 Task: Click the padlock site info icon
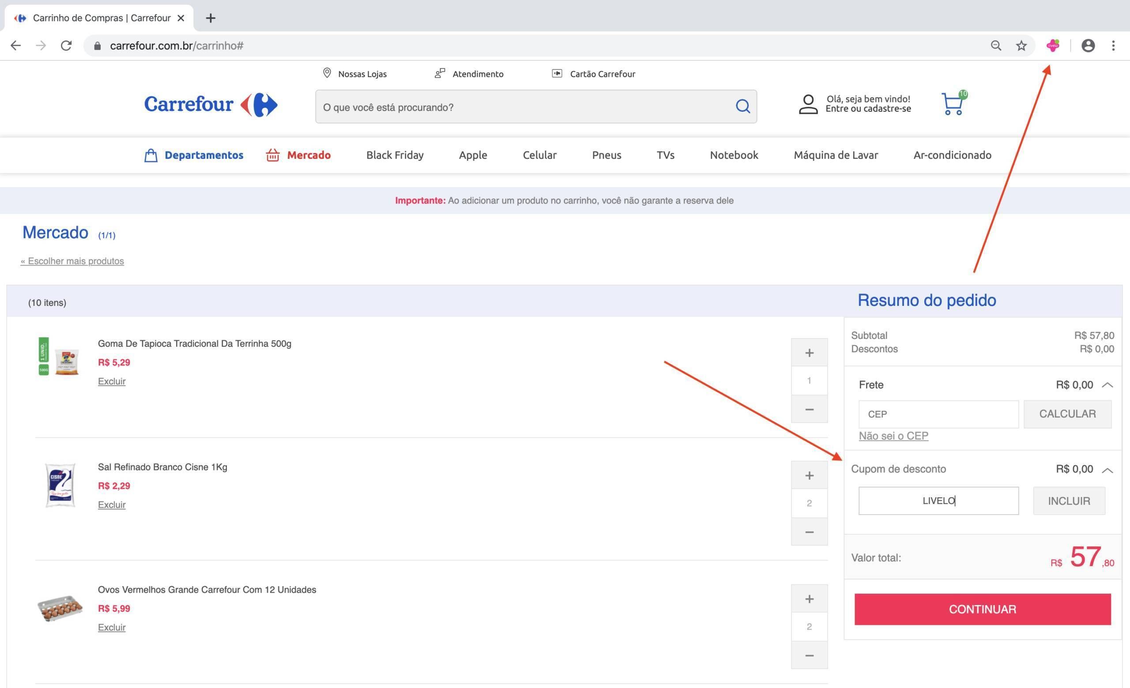pyautogui.click(x=97, y=46)
